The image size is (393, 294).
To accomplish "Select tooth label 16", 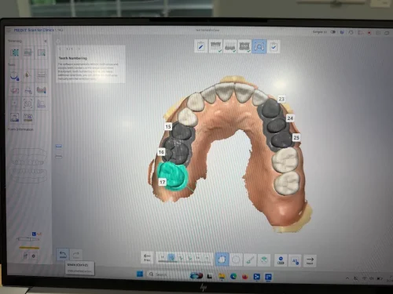I will click(161, 152).
